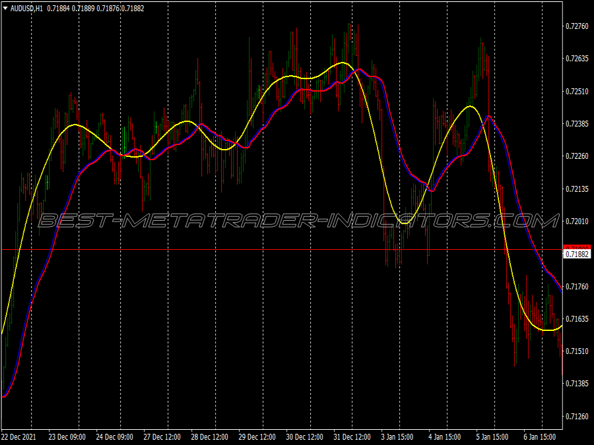Click the 27 Dec 12:00 time label
This screenshot has width=594, height=445.
[162, 437]
